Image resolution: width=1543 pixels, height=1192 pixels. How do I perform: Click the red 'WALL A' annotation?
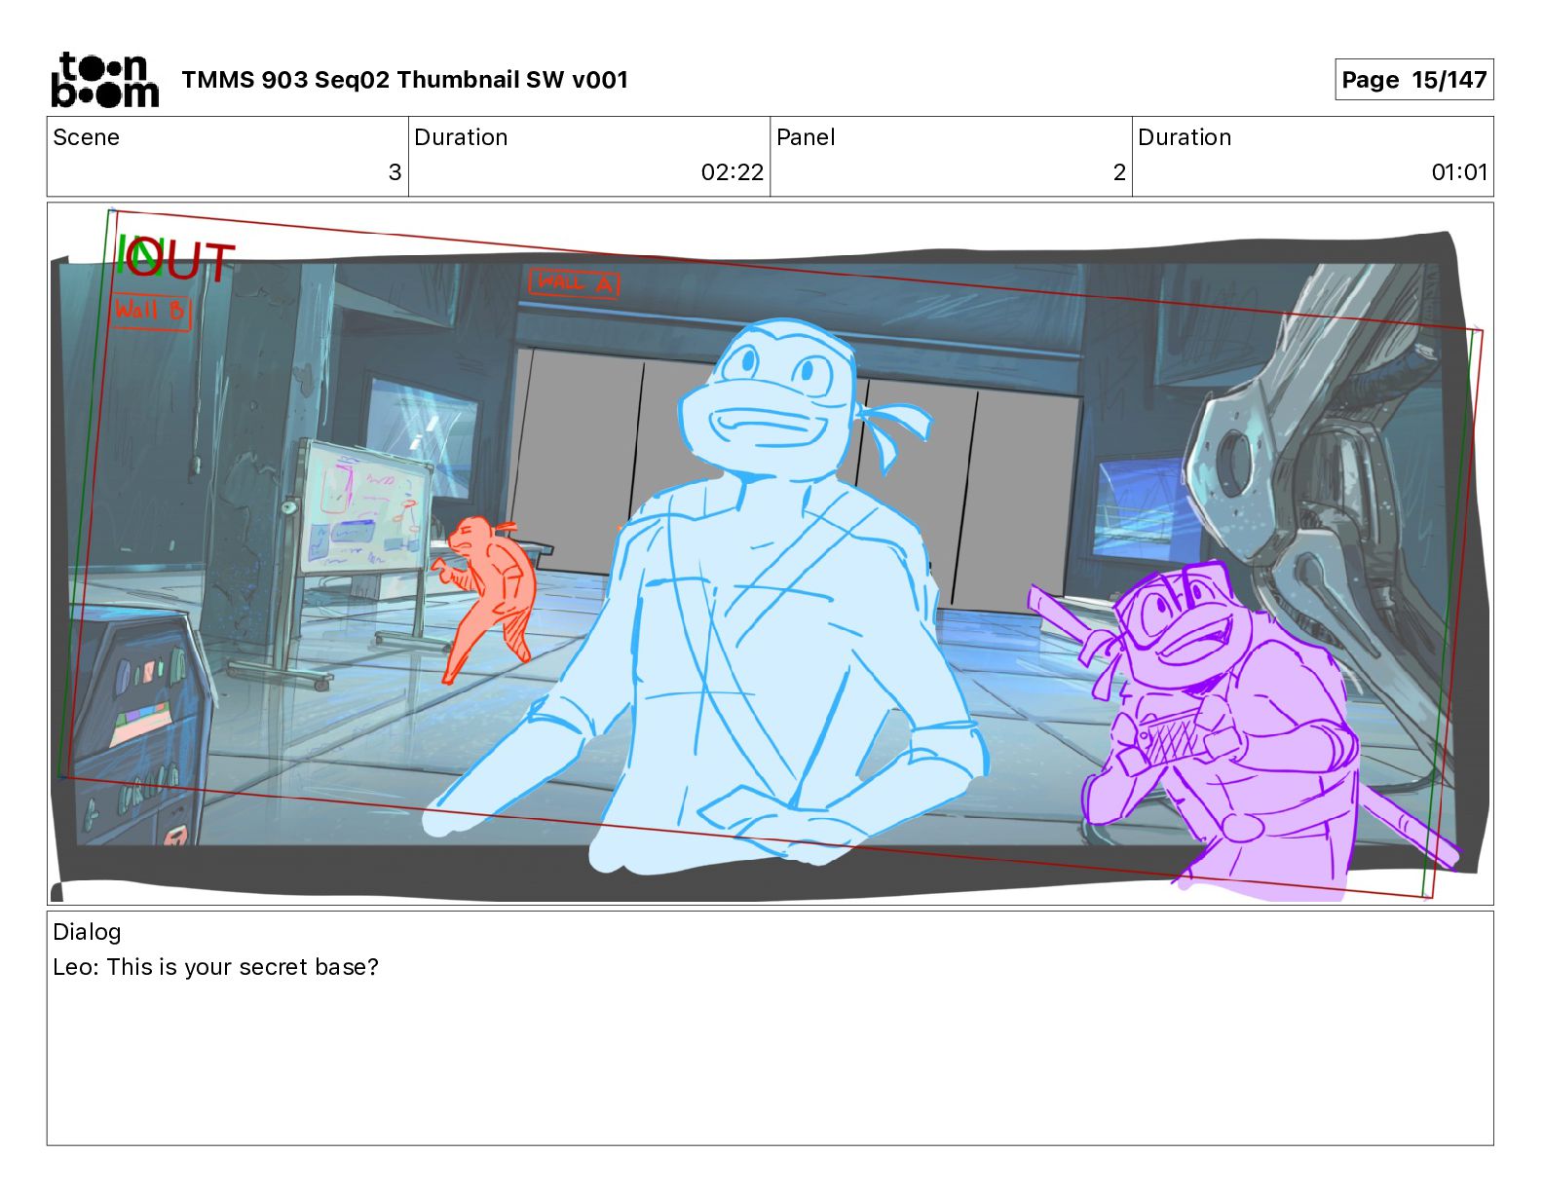(575, 282)
